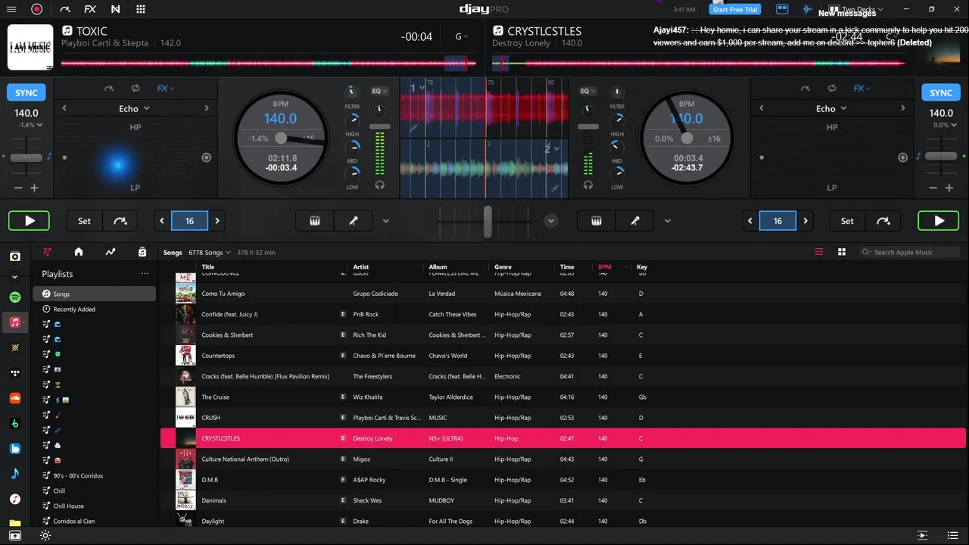Open library settings gear icon
This screenshot has height=545, width=969.
(x=45, y=535)
